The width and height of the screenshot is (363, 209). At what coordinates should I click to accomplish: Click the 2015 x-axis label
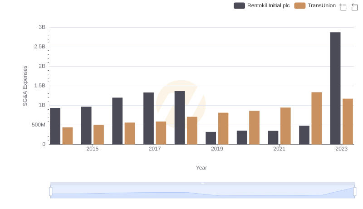pyautogui.click(x=93, y=149)
